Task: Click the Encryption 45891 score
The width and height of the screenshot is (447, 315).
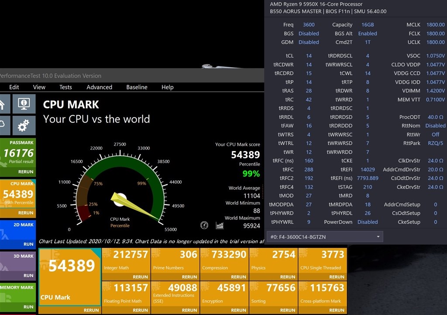Action: [231, 288]
